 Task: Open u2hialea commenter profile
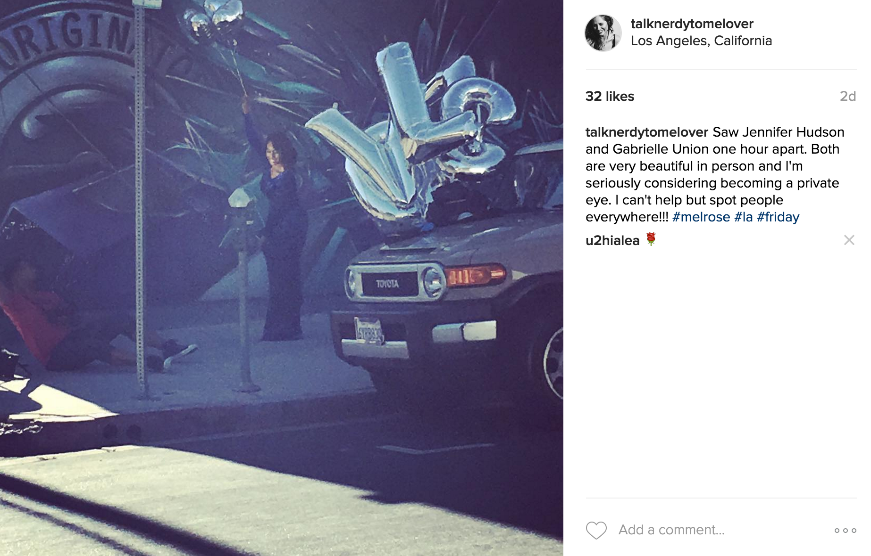coord(612,241)
